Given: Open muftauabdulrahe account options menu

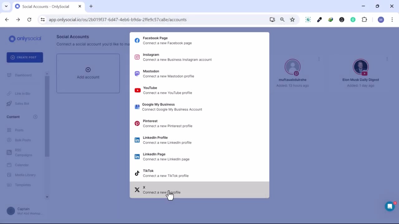Looking at the screenshot, I should pos(319,59).
